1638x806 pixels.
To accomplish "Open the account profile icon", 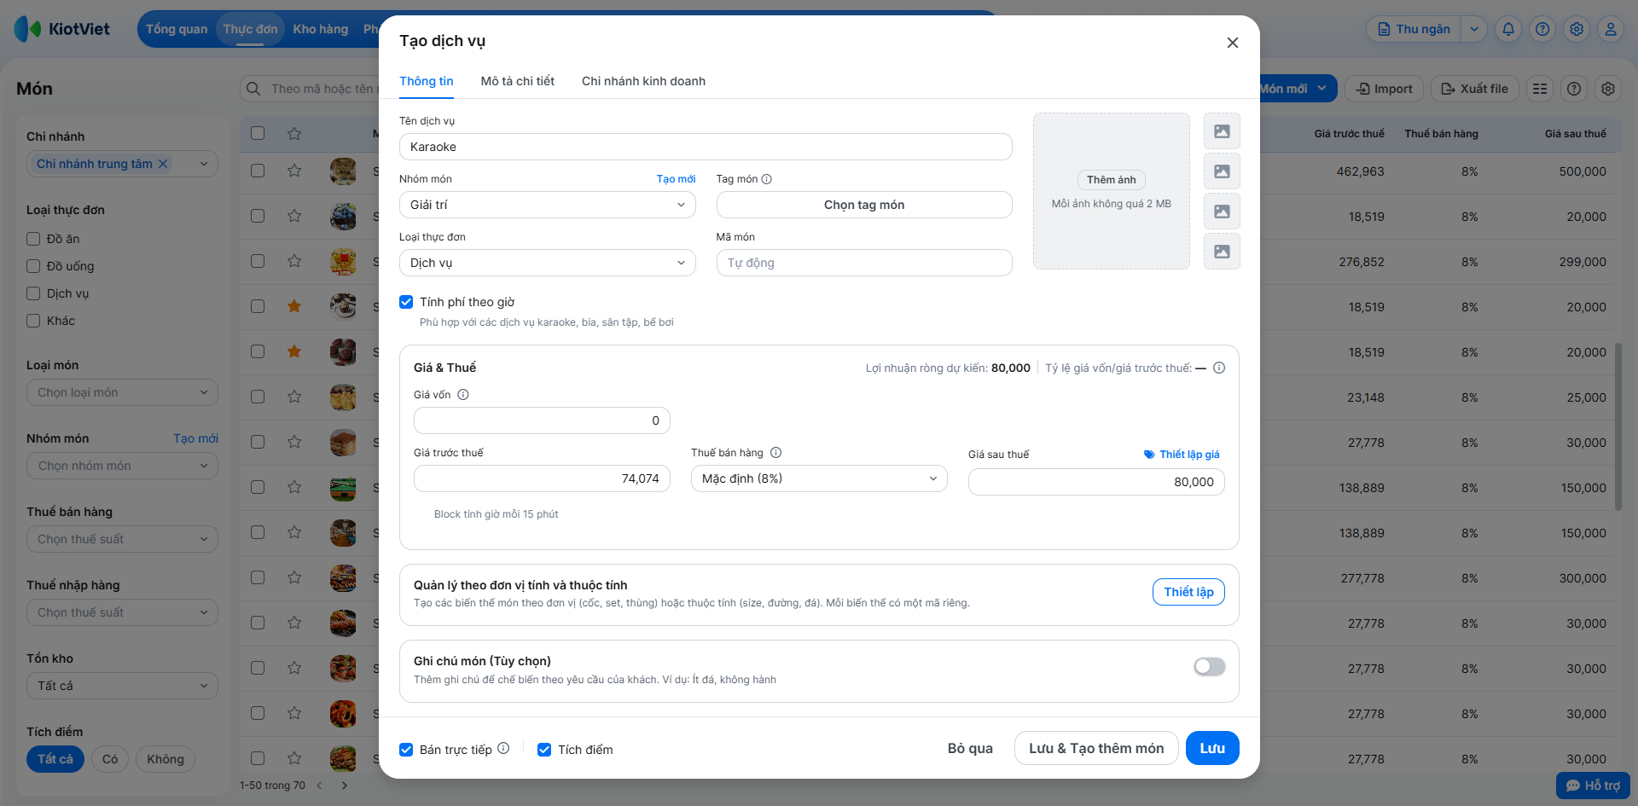I will click(x=1611, y=29).
